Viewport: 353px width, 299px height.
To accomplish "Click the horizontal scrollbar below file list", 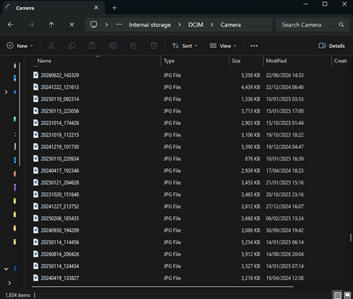I will tap(162, 287).
